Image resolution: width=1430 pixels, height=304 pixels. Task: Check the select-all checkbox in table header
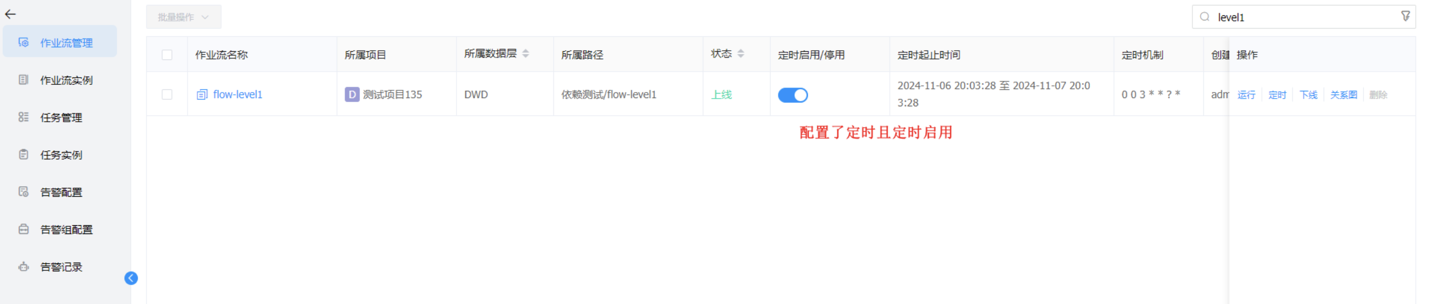coord(167,55)
